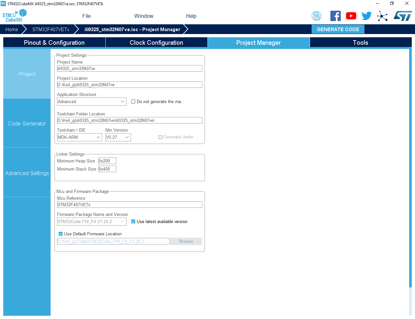Uncheck Use latest available version
Image resolution: width=415 pixels, height=319 pixels.
point(133,221)
